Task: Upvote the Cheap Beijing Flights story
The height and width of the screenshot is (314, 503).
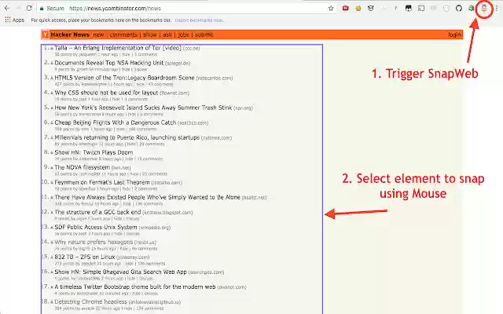Action: 52,123
